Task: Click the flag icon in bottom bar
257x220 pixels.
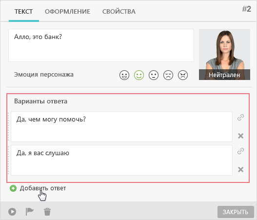Action: (x=30, y=212)
